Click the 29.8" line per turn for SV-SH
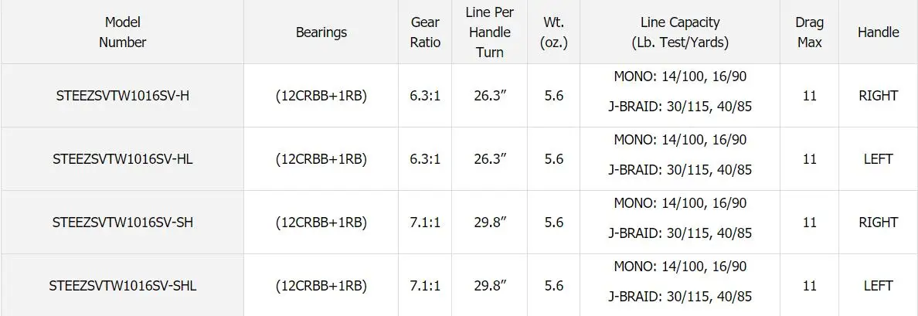918x316 pixels. pyautogui.click(x=489, y=223)
